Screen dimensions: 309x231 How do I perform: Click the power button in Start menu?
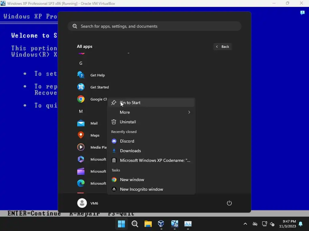(x=229, y=203)
